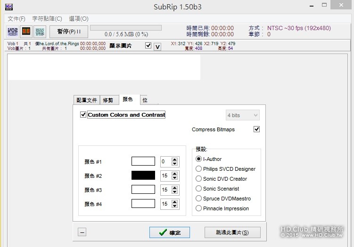The width and height of the screenshot is (354, 247).
Task: Click the minus collapse button at dialog bottom
Action: coord(82,232)
